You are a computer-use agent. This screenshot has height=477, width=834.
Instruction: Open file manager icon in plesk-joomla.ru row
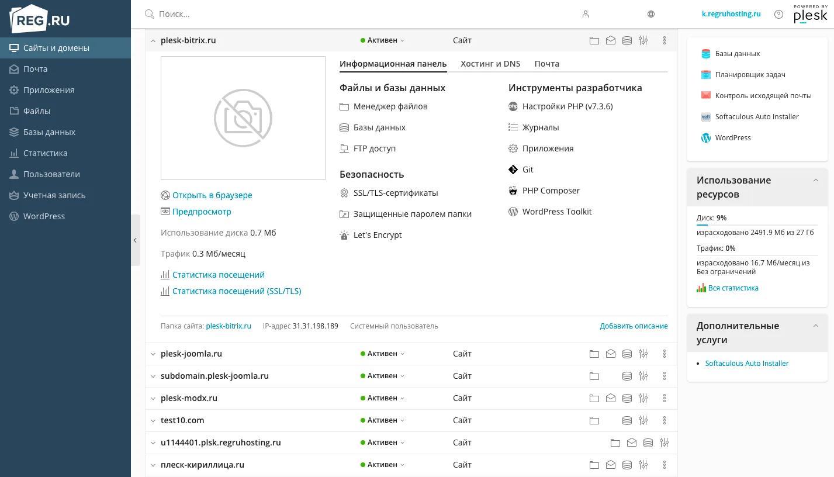tap(594, 354)
